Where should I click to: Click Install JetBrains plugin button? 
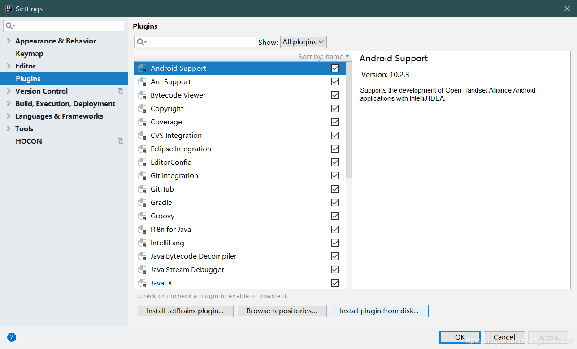click(x=185, y=311)
